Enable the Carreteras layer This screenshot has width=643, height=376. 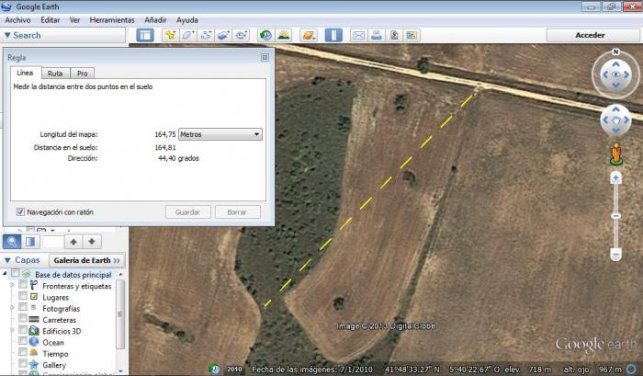point(23,318)
